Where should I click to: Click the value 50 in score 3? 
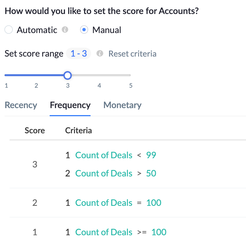[151, 173]
